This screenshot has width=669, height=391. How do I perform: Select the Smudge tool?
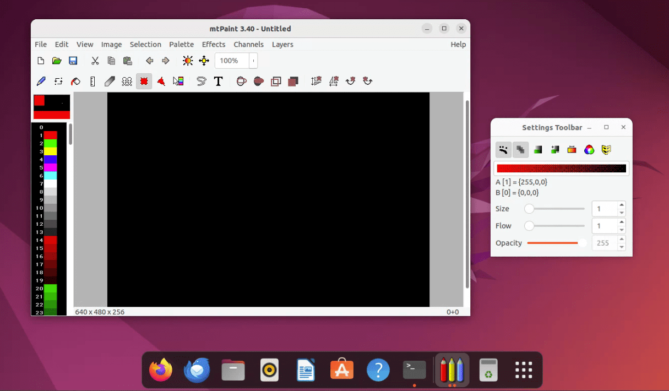110,82
